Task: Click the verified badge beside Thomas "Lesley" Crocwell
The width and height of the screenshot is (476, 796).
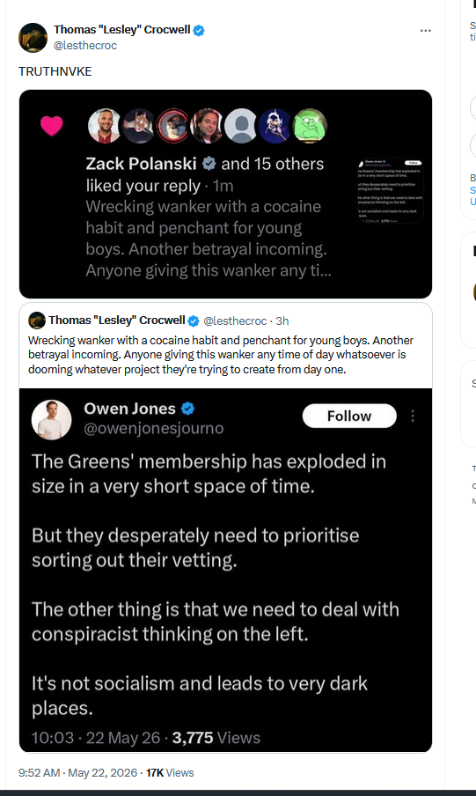Action: 199,31
